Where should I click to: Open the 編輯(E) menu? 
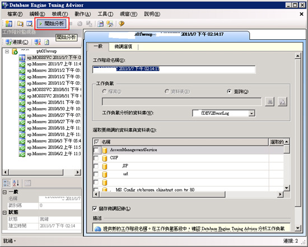point(37,14)
